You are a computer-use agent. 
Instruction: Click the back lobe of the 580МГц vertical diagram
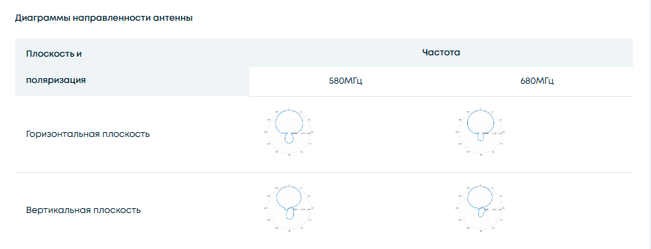click(x=290, y=214)
